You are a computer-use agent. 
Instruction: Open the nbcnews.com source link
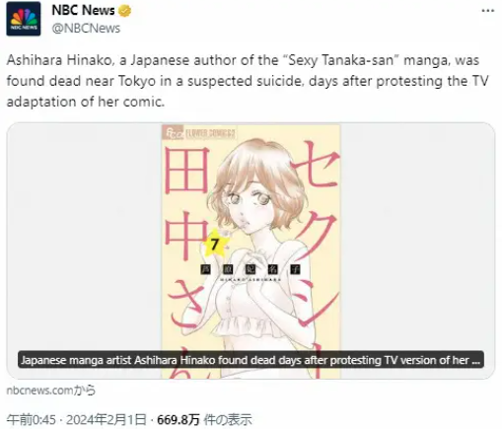click(51, 391)
